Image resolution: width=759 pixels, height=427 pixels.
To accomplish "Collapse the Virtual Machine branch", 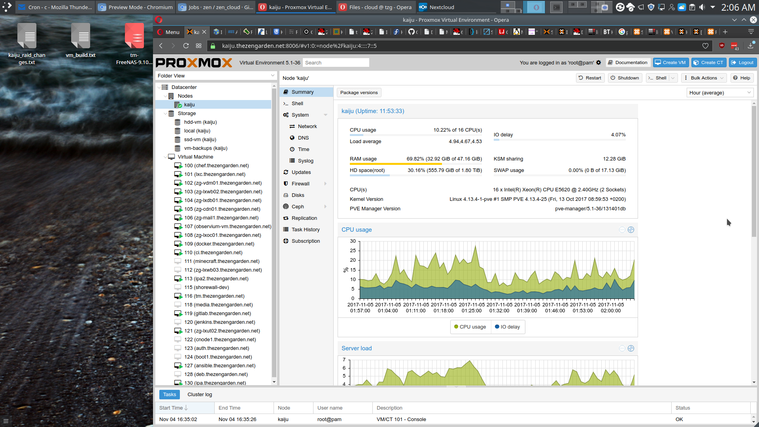I will [166, 157].
